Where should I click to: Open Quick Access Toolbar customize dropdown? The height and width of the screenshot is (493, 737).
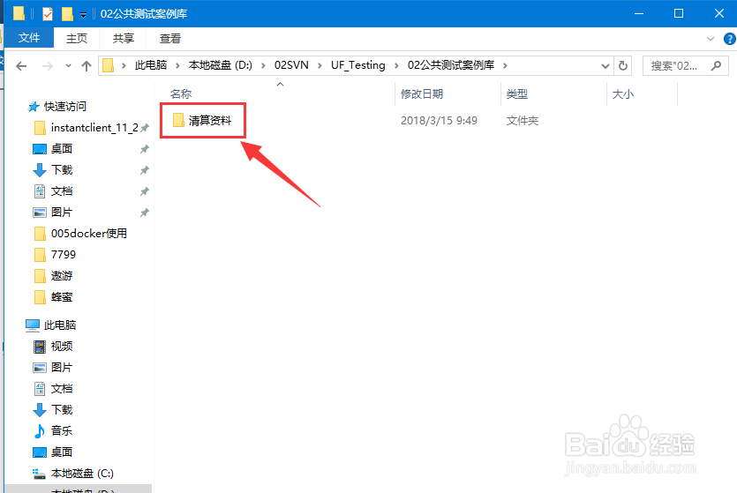click(x=83, y=15)
